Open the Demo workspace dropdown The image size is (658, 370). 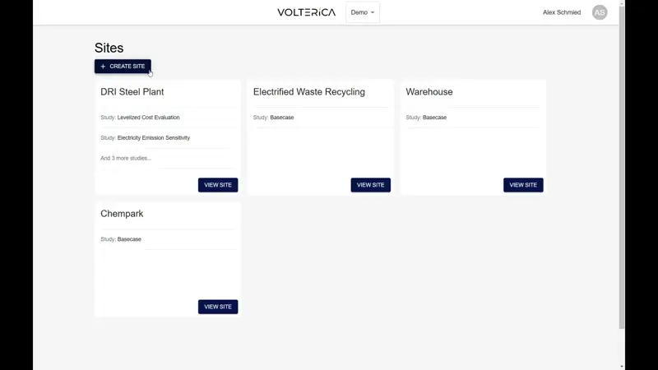[x=363, y=12]
